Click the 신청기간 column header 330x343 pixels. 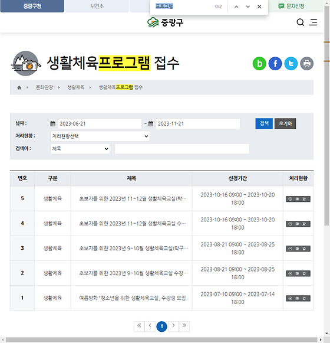pos(237,178)
